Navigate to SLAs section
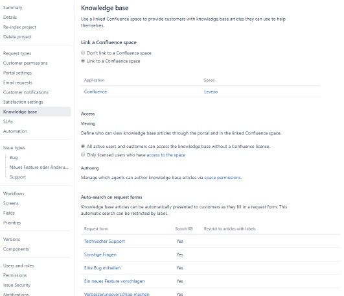 click(x=8, y=121)
